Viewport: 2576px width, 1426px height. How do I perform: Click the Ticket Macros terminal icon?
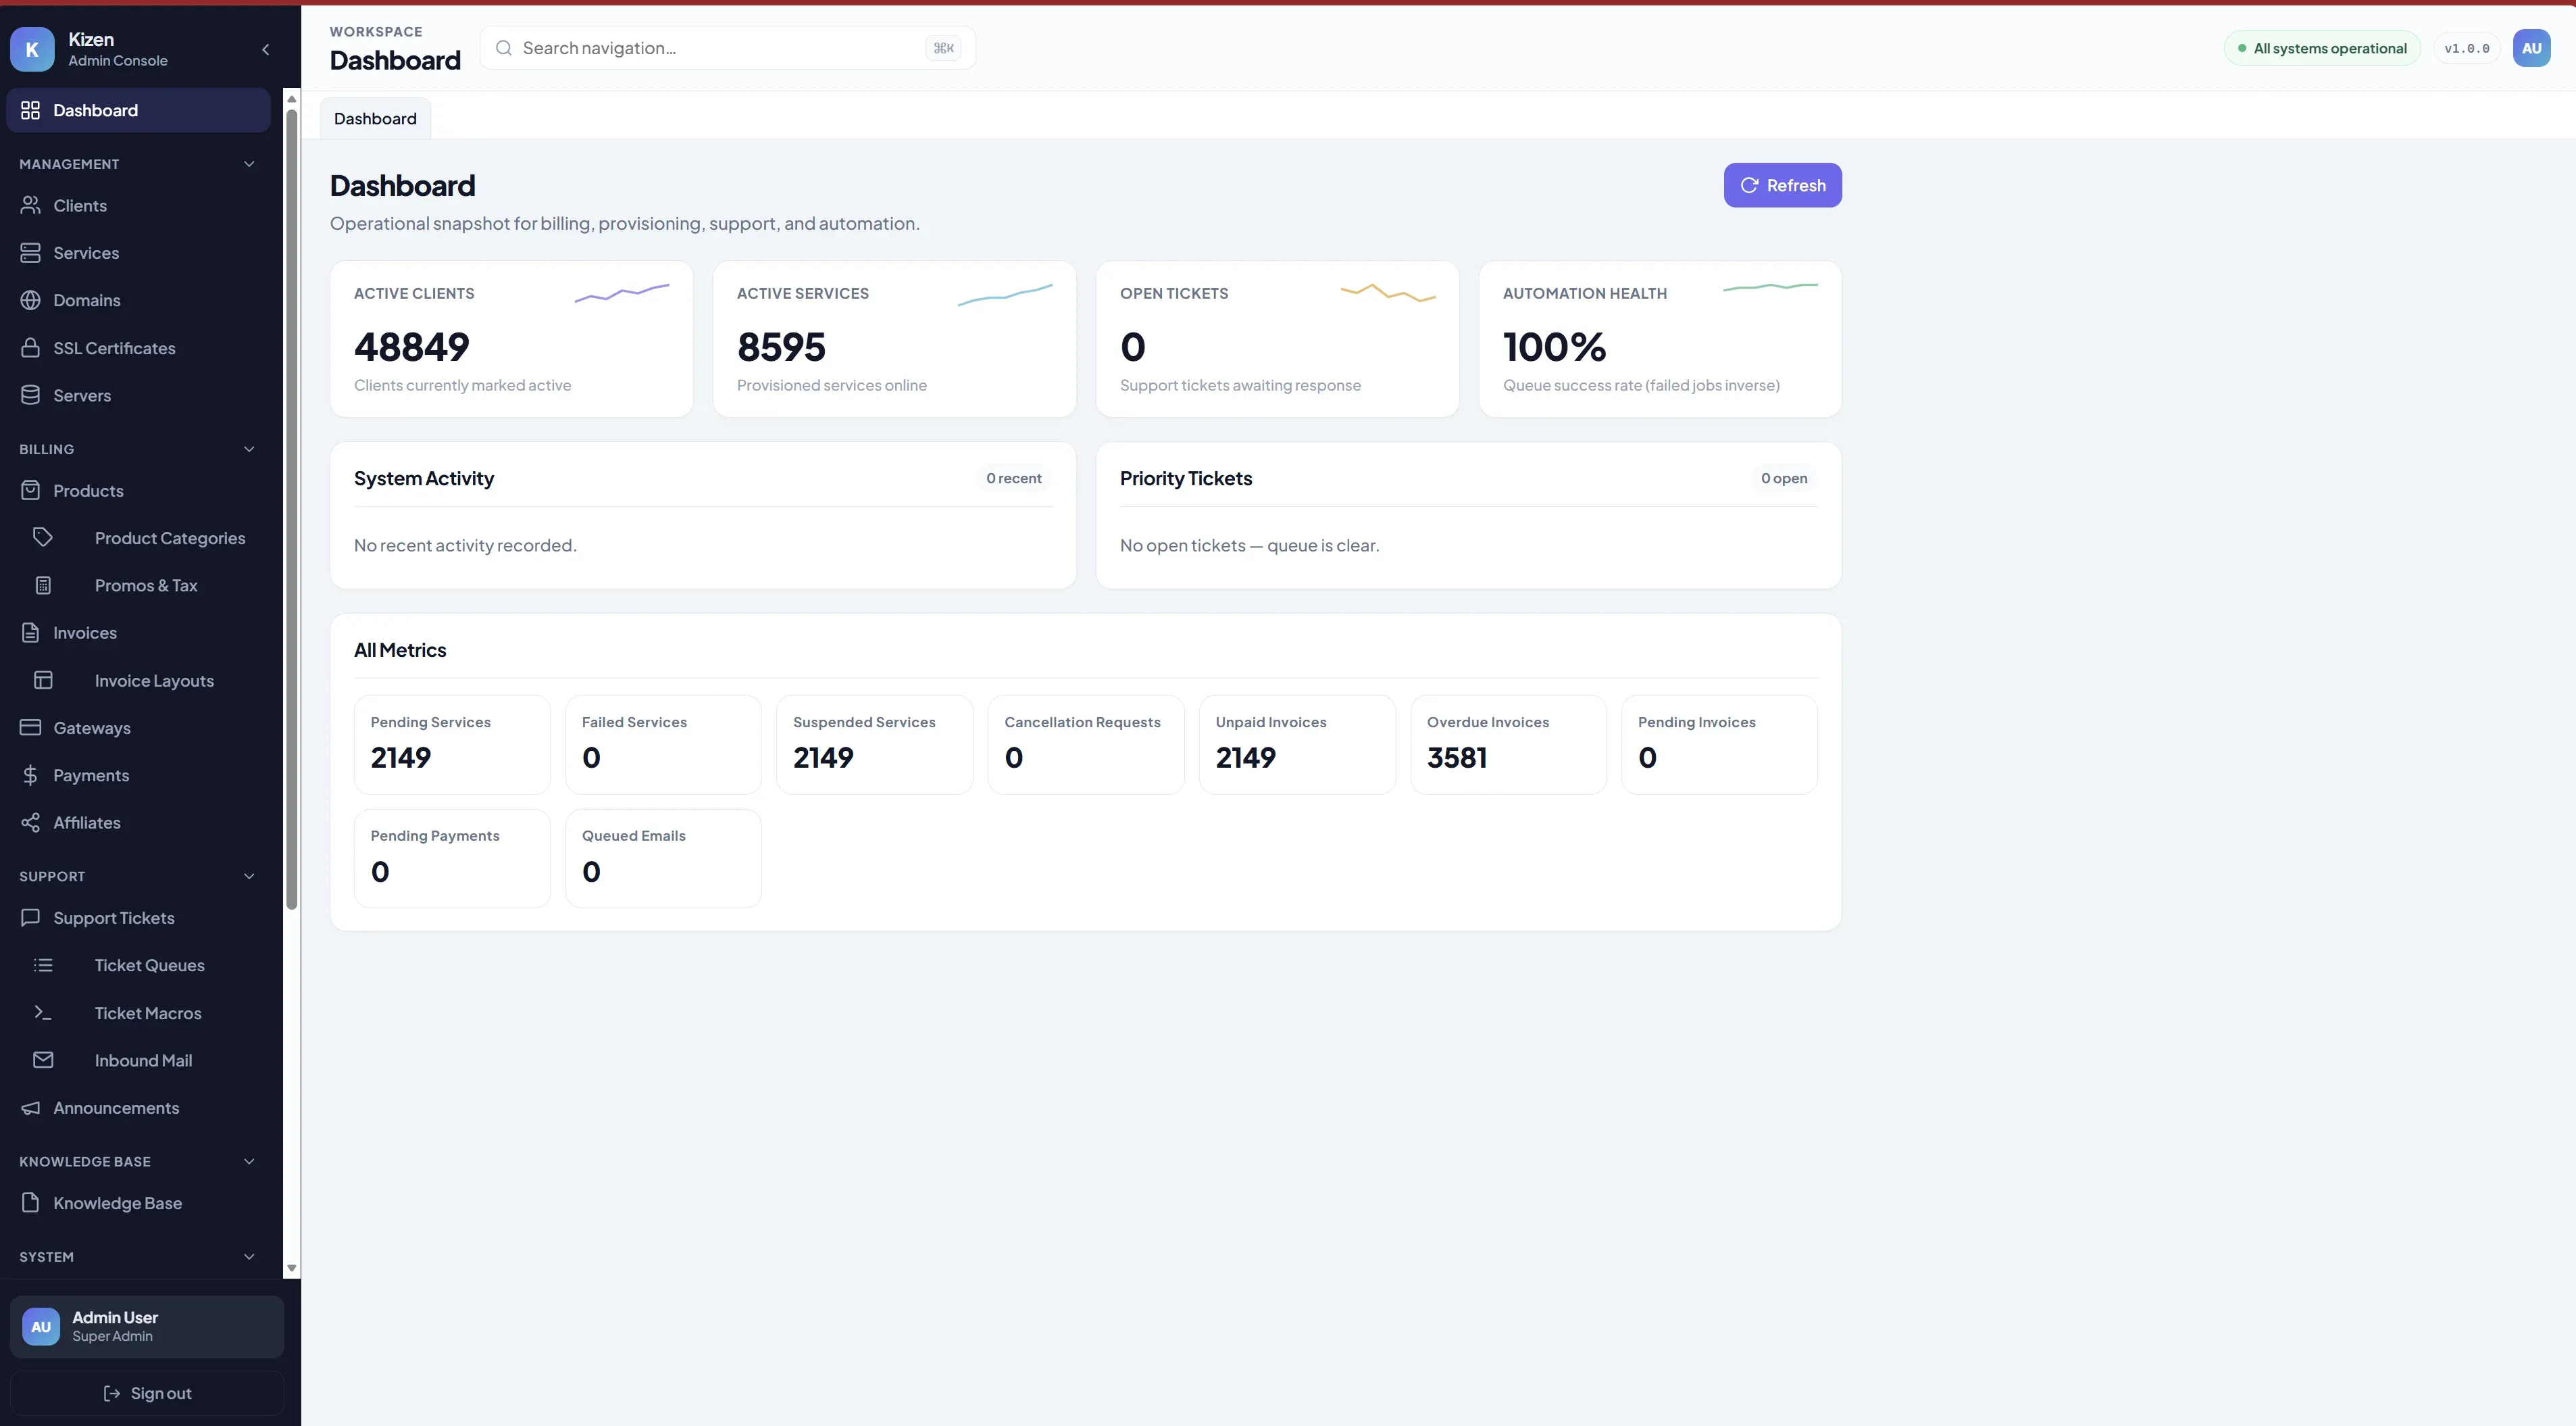click(x=43, y=1012)
